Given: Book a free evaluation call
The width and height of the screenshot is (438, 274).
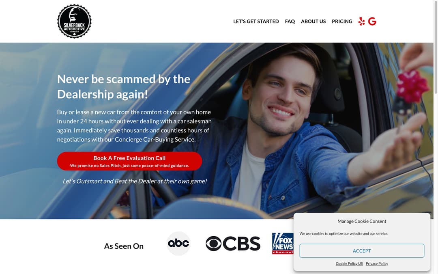Looking at the screenshot, I should (130, 161).
